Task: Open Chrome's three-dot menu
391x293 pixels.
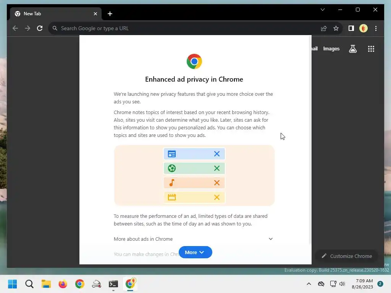Action: coord(376,28)
